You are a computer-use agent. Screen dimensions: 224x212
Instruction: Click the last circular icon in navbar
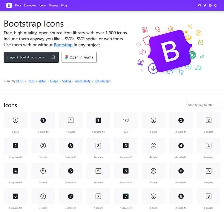click(216, 5)
